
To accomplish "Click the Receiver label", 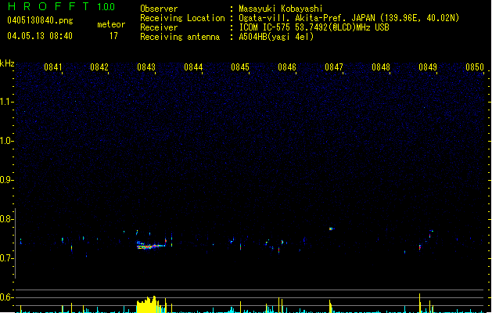I will click(x=159, y=27).
